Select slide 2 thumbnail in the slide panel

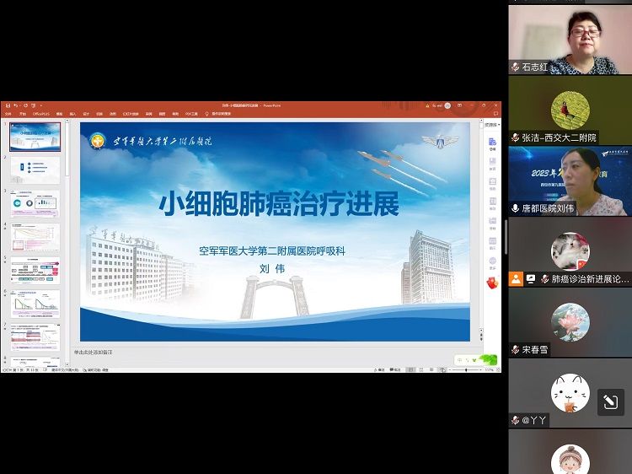coord(35,170)
